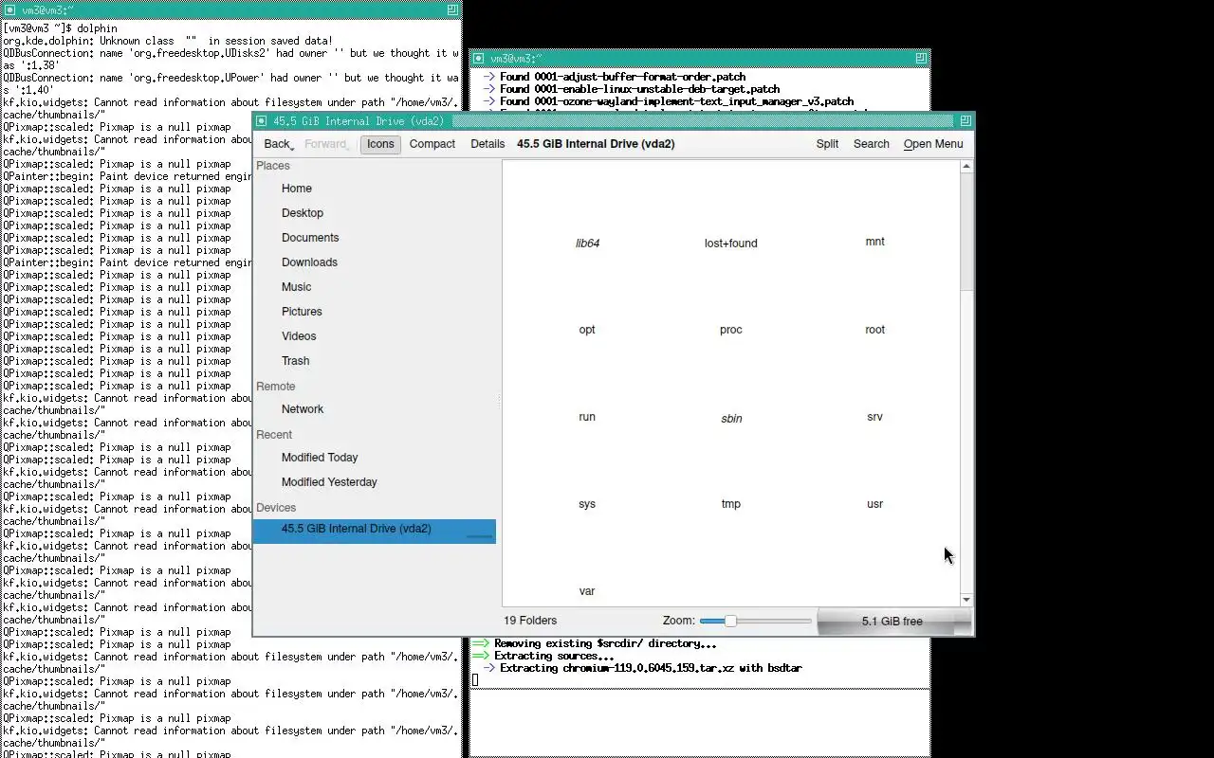Click the 5.1 GiB free space bar
The width and height of the screenshot is (1214, 758).
892,622
